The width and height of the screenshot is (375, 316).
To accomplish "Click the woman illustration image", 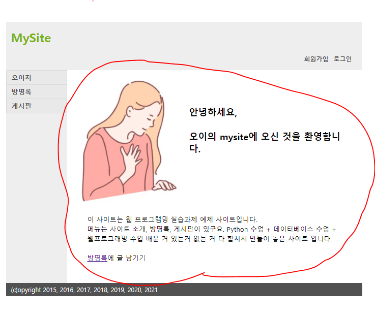I will [x=129, y=141].
